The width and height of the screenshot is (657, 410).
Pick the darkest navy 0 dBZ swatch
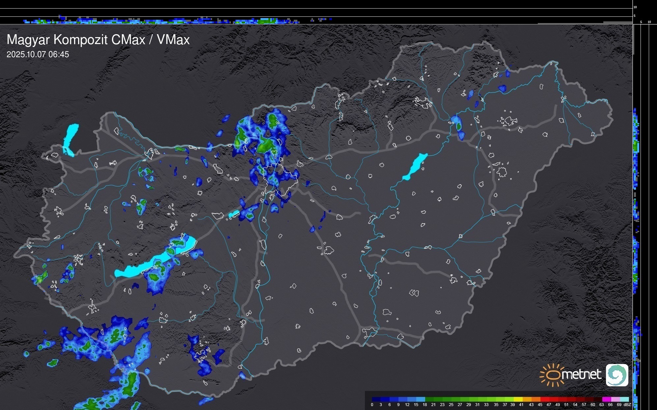376,399
